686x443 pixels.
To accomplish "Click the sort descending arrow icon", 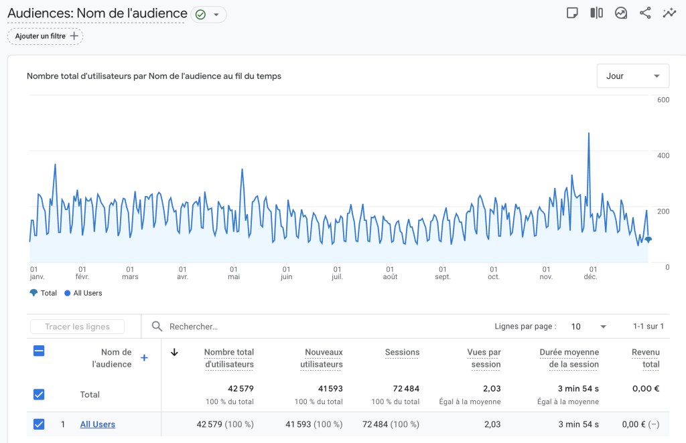I will pos(174,353).
